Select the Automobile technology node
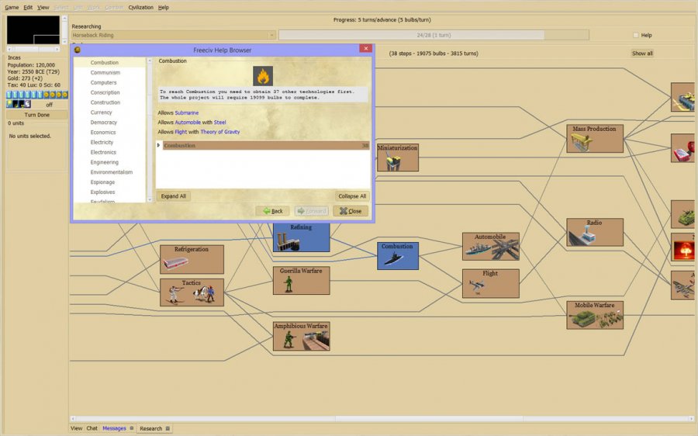This screenshot has width=698, height=436. 491,246
